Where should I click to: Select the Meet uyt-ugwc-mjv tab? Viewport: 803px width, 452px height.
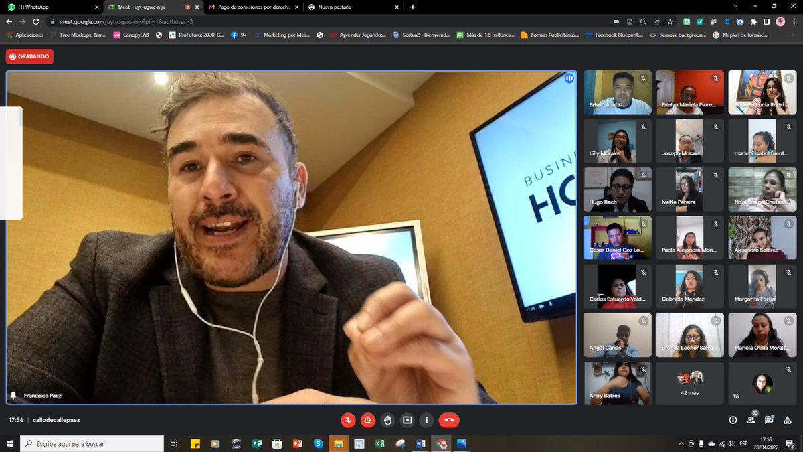153,7
